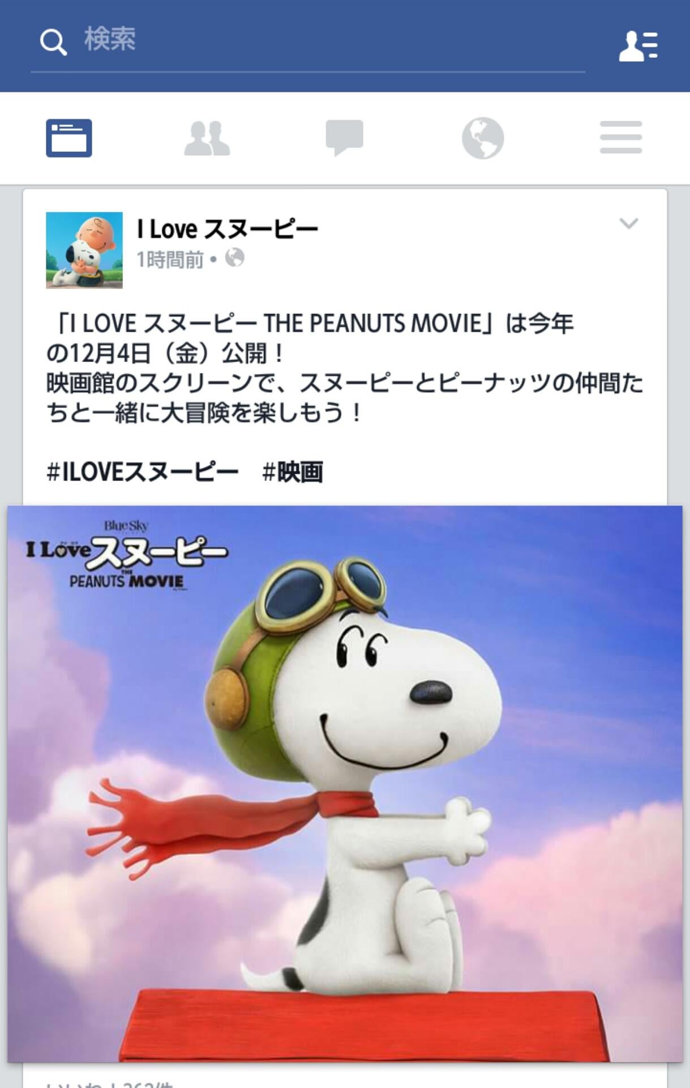Screen dimensions: 690x1088
Task: Open the #ILOVEスヌーピー hashtag
Action: pos(143,471)
